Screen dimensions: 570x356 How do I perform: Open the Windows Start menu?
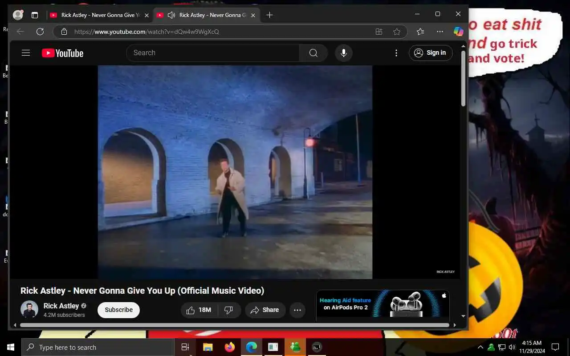pos(11,347)
